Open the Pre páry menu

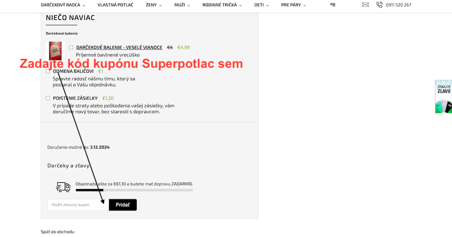pyautogui.click(x=294, y=5)
